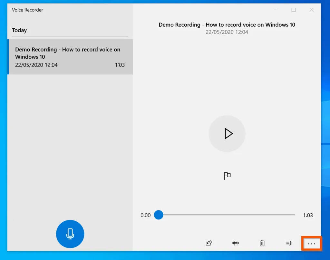Click the Today section heading
The height and width of the screenshot is (260, 330).
click(19, 30)
